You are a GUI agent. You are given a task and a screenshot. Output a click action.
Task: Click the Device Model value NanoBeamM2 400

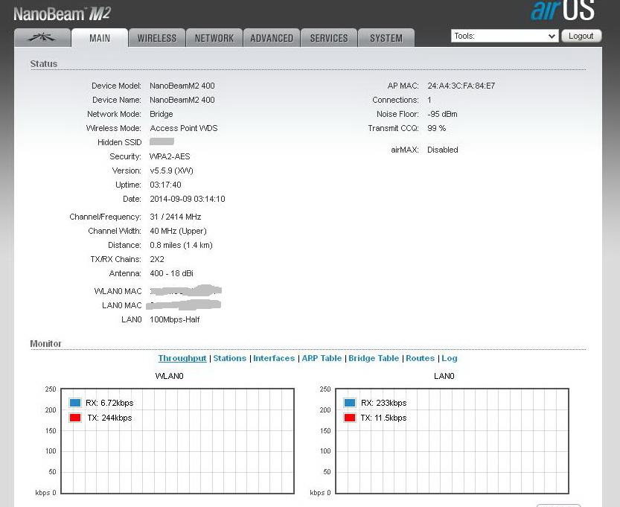182,86
